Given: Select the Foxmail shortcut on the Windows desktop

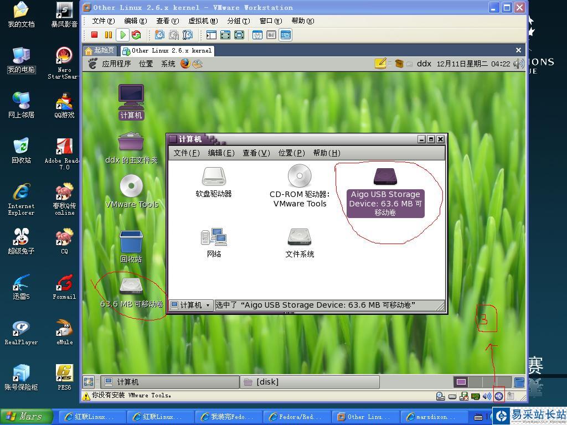Looking at the screenshot, I should [64, 287].
